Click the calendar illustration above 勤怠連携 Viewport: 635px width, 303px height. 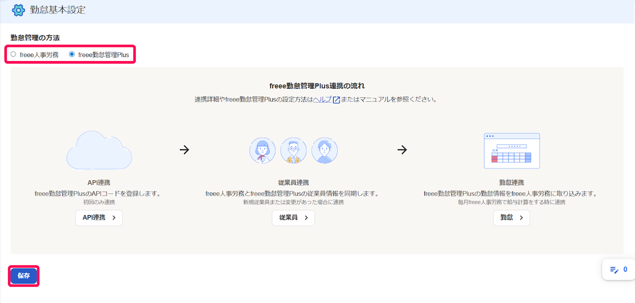click(x=512, y=151)
